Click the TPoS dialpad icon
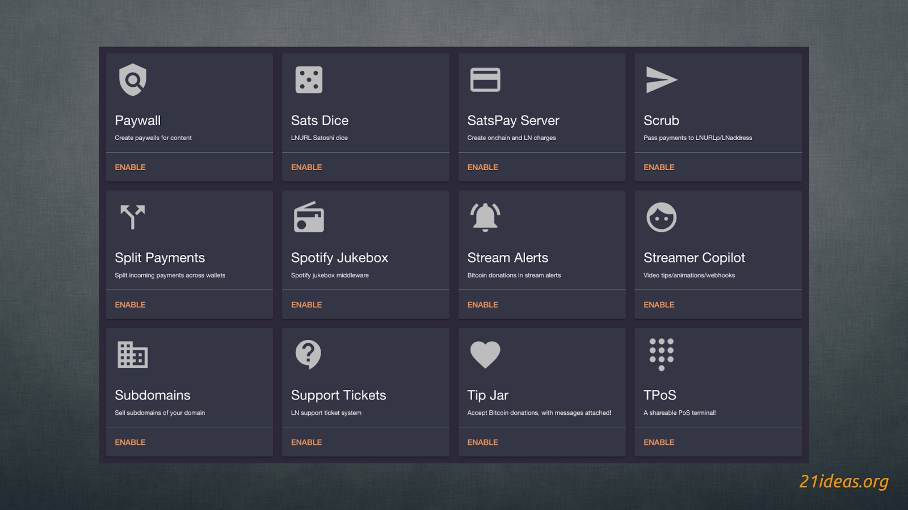 click(x=661, y=355)
